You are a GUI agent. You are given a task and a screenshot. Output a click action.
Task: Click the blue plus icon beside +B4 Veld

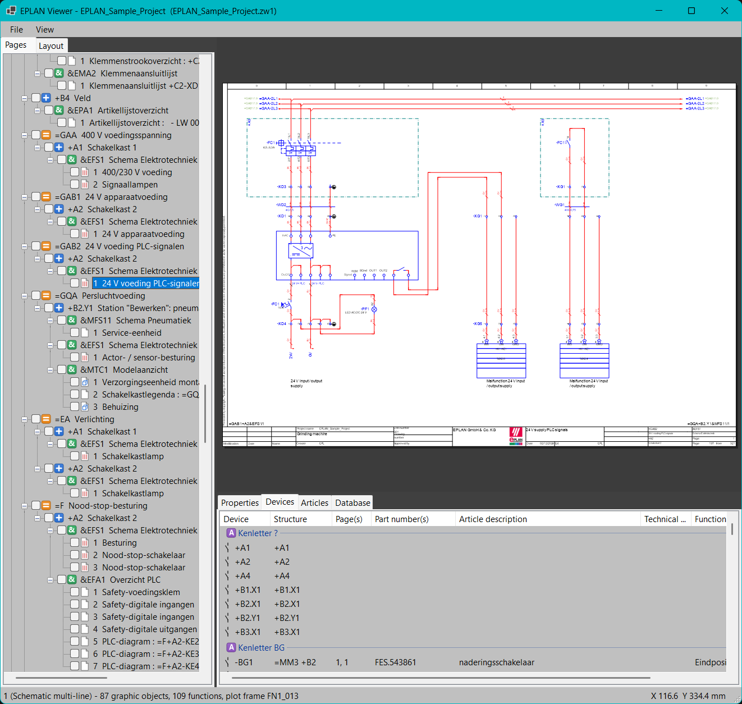[x=46, y=98]
